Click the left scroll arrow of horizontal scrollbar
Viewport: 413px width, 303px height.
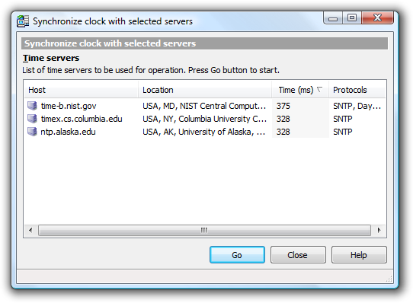(x=30, y=230)
